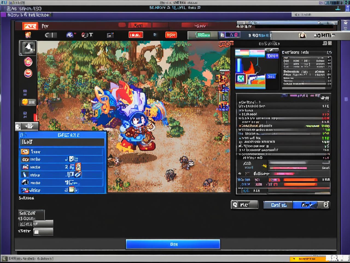Toggle the gray switch beside the zSetv label
350x263 pixels.
(x=43, y=232)
